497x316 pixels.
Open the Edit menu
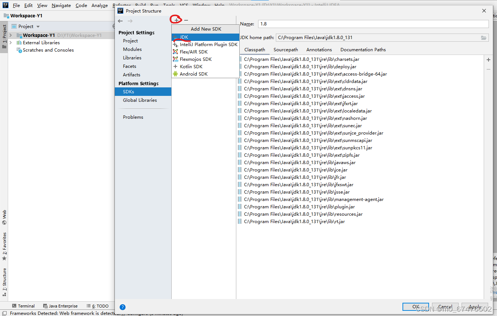[x=28, y=6]
